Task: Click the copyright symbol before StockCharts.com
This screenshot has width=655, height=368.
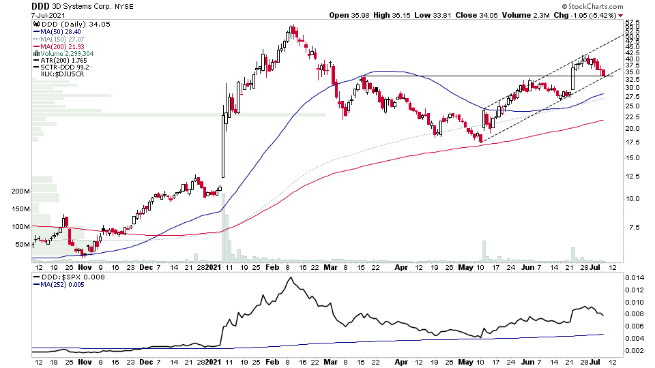Action: coord(564,7)
